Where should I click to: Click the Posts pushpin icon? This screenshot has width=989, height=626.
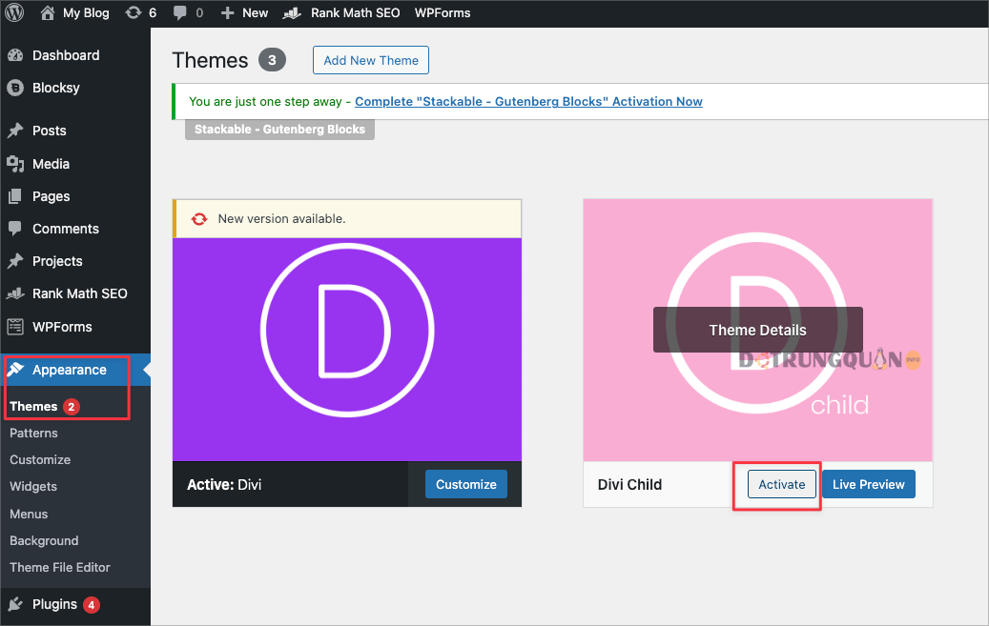click(15, 131)
